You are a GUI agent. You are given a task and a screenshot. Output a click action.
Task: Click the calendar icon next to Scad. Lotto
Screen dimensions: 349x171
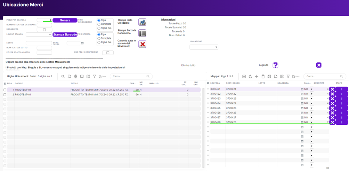tap(82, 43)
